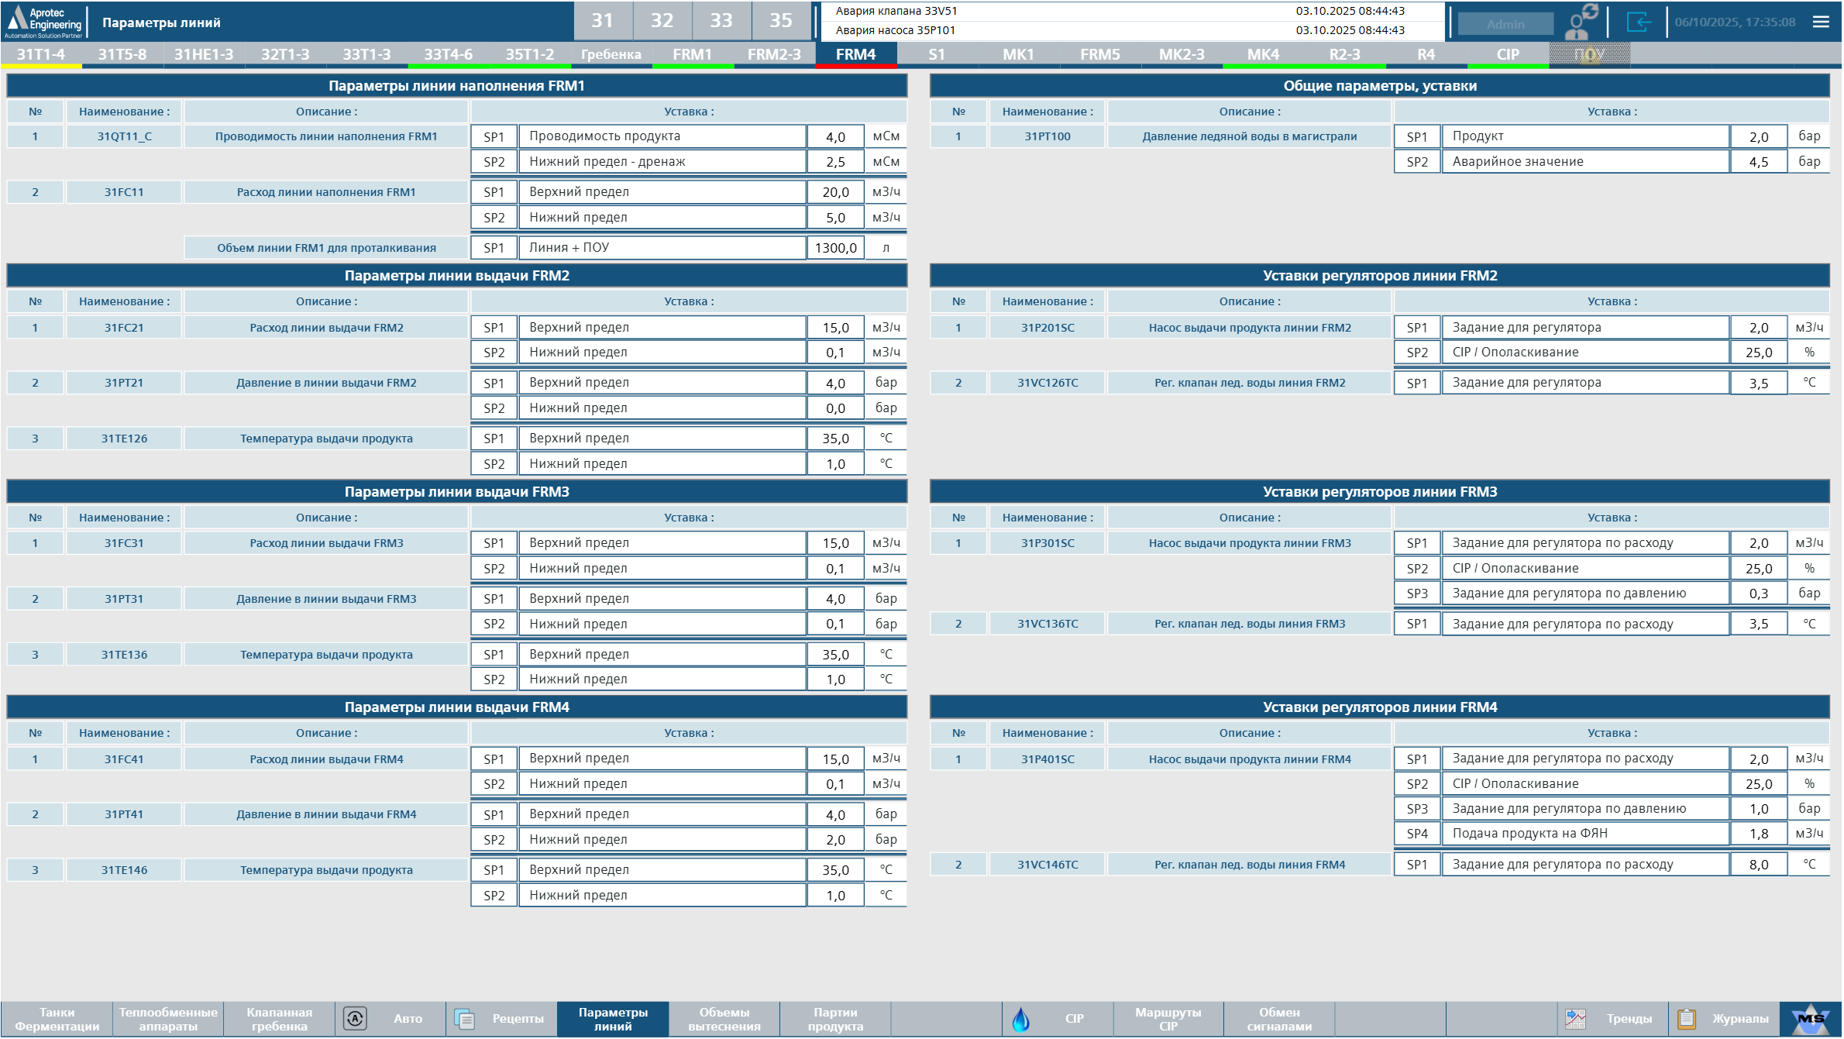Select the Auto mode icon in the bottom bar

point(356,1019)
